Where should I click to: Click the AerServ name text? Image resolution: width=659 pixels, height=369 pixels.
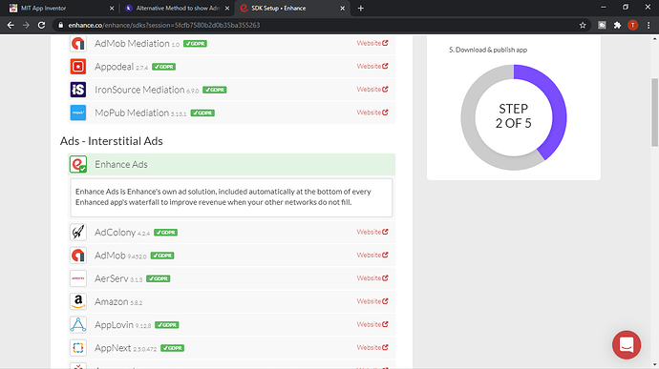tap(112, 278)
